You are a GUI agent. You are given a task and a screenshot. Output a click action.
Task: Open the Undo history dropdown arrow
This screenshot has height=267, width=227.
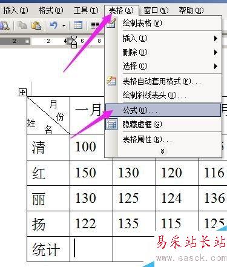(x=64, y=25)
